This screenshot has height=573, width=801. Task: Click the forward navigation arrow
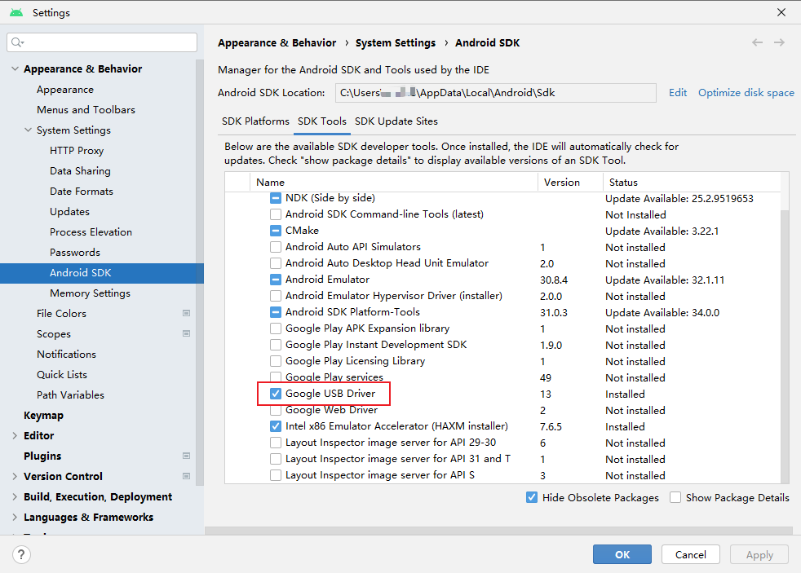tap(780, 42)
